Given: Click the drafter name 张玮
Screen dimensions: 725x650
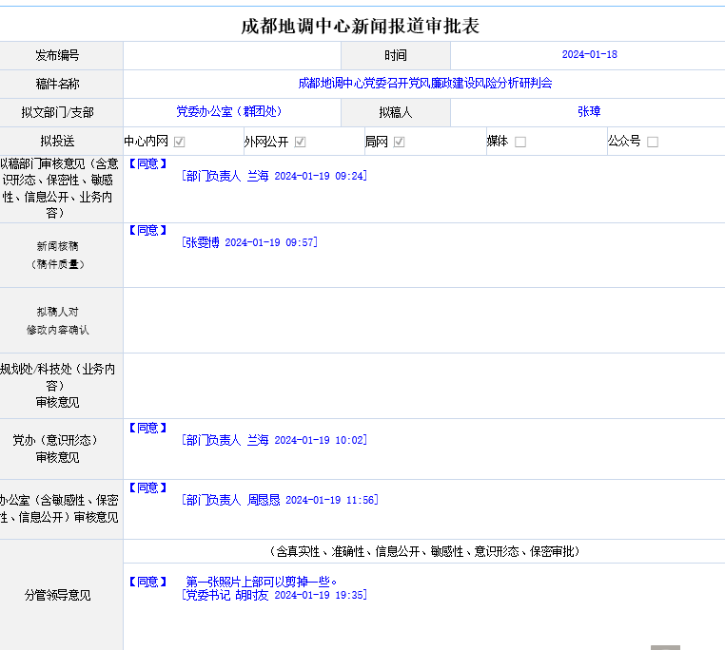Looking at the screenshot, I should pos(589,112).
